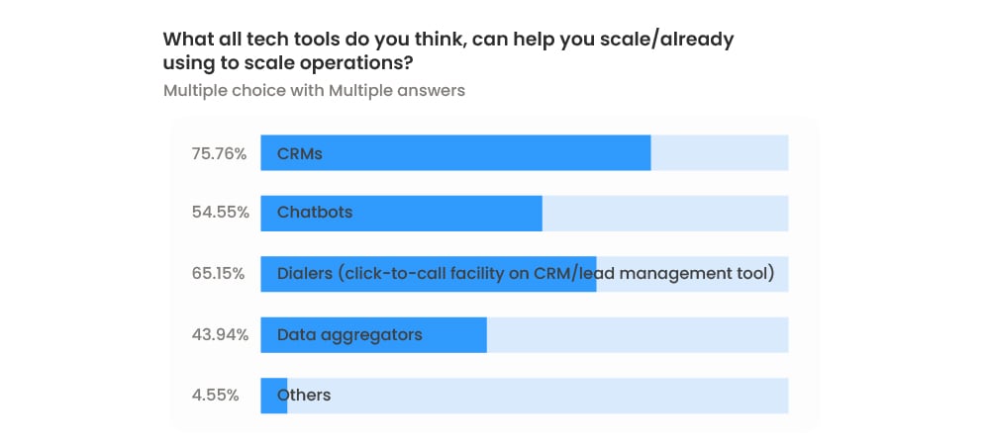990x446 pixels.
Task: Click the 75.76% percentage label
Action: (219, 153)
